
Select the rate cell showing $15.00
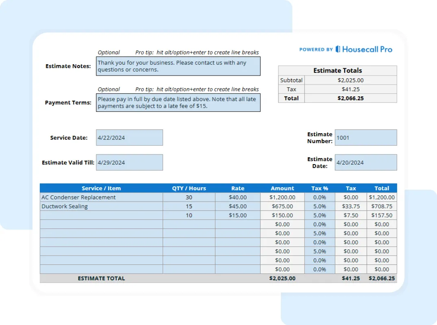(x=237, y=215)
